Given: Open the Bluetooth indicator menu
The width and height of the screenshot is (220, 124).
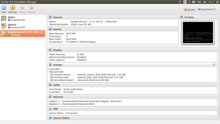Looking at the screenshot, I should click(189, 2).
